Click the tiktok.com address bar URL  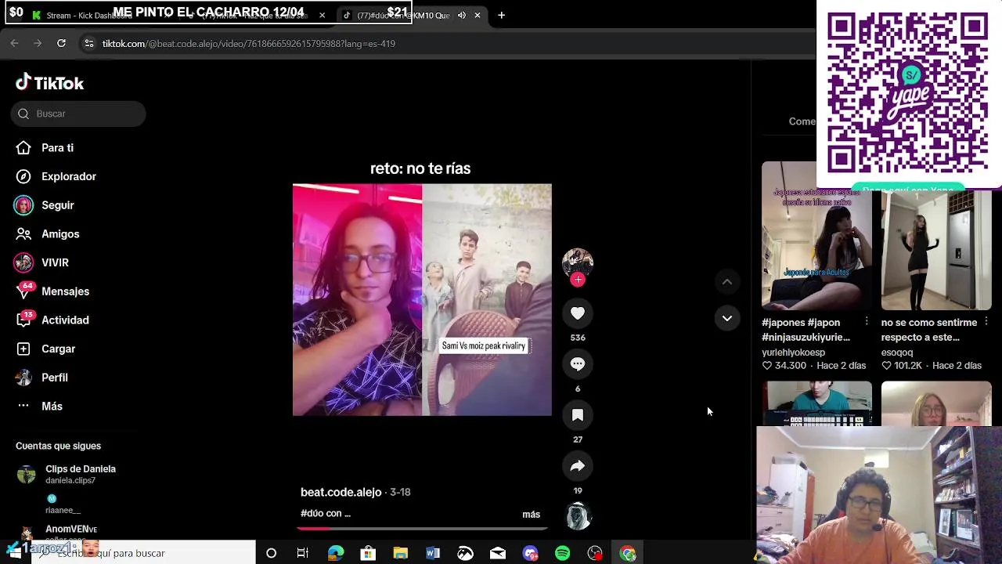(249, 44)
